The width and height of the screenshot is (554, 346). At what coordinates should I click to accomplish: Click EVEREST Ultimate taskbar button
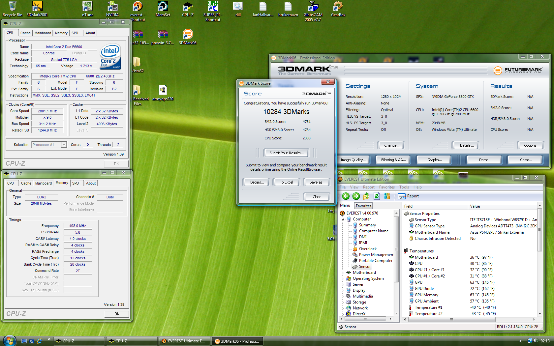184,341
